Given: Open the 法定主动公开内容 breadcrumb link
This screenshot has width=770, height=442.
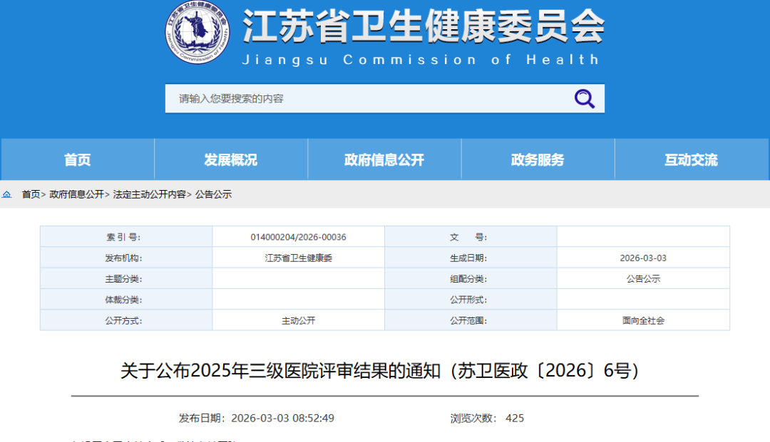Looking at the screenshot, I should (x=149, y=194).
